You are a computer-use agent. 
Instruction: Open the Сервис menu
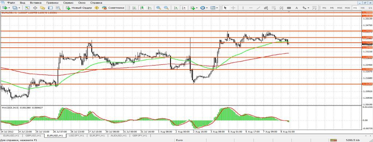tap(68, 3)
